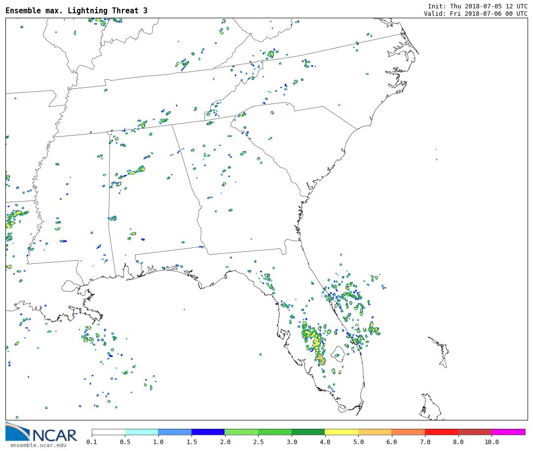Click the 4.0 colorbar tick label
The image size is (533, 451).
click(325, 442)
